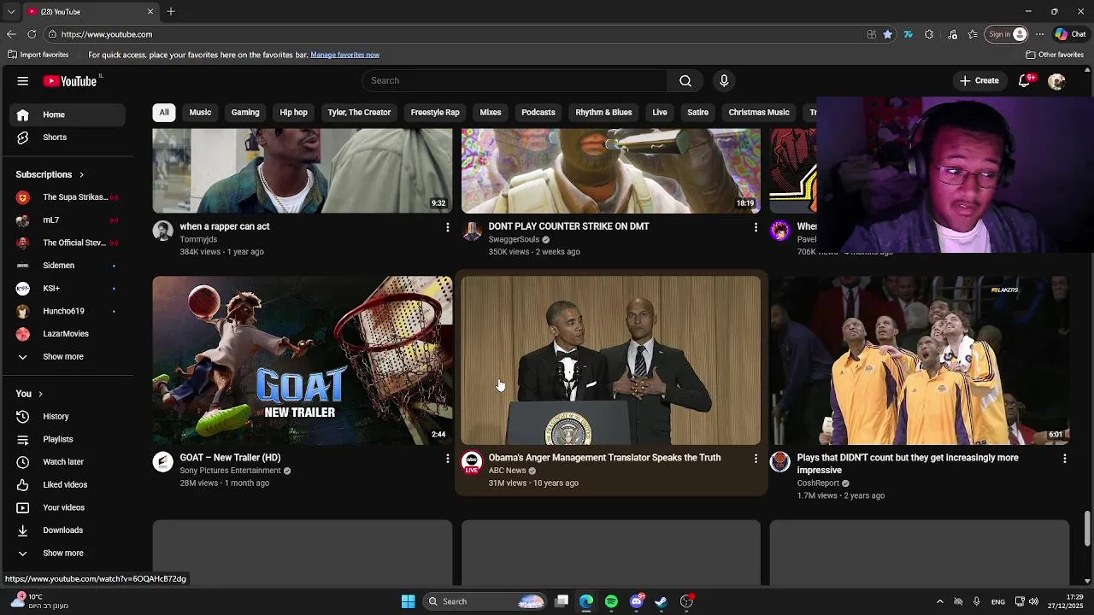
Task: Click the Manage favorites now link
Action: click(x=345, y=55)
